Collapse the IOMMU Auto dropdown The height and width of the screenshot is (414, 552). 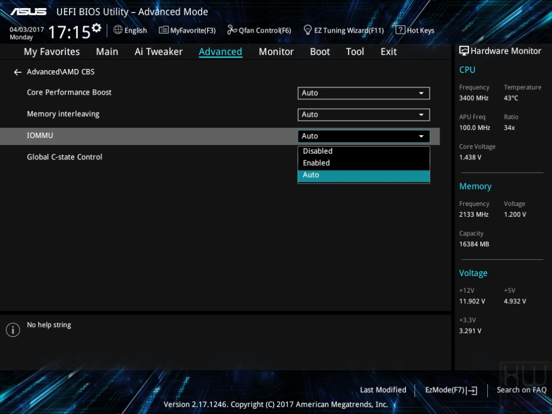click(x=363, y=136)
